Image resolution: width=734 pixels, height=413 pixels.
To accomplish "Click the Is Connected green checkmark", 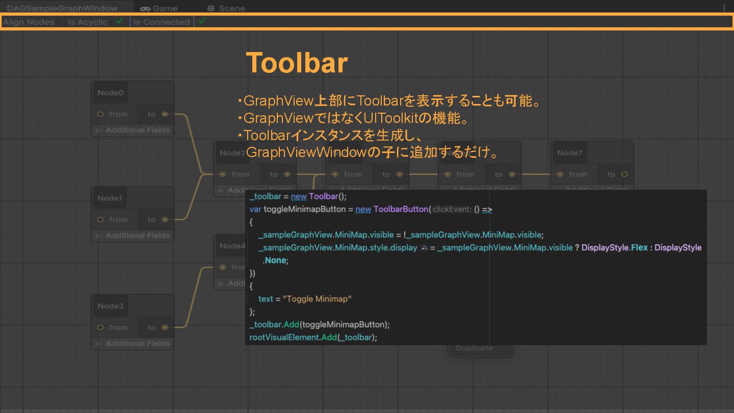I will 202,21.
